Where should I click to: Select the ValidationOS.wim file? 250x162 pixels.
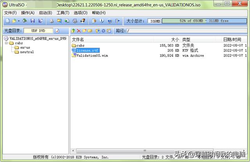(x=92, y=55)
